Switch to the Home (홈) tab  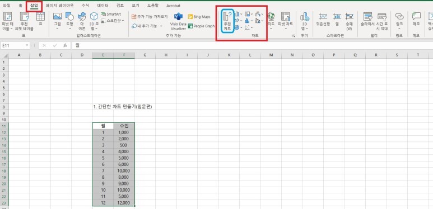coord(20,6)
